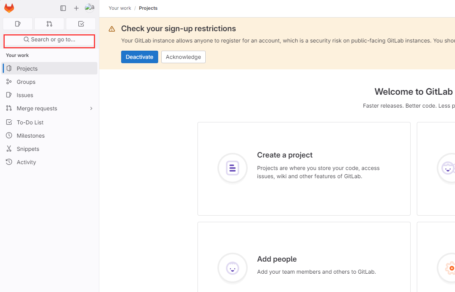
Task: Click the Create a project list icon
Action: tap(233, 168)
